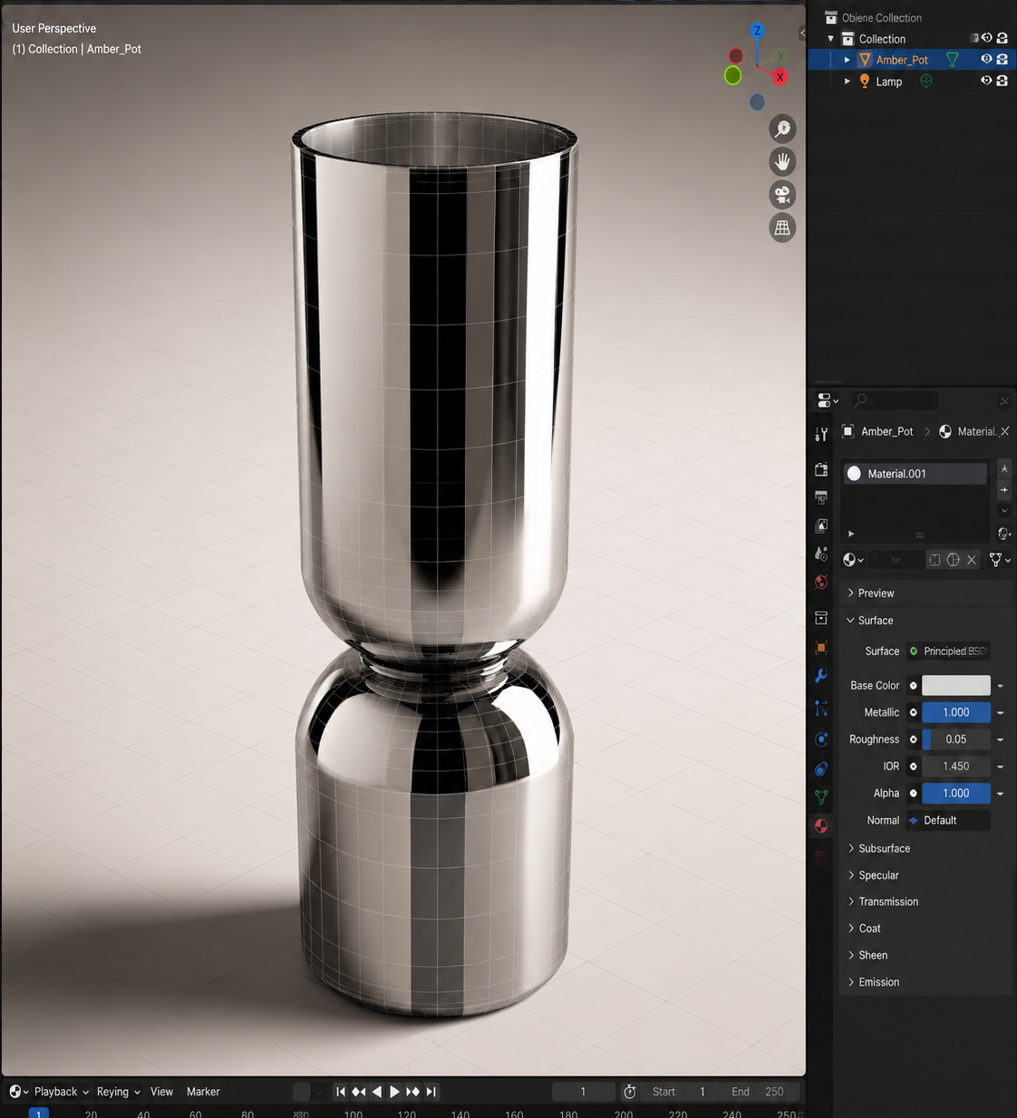Open the Object properties tab (orange square)

tap(821, 648)
